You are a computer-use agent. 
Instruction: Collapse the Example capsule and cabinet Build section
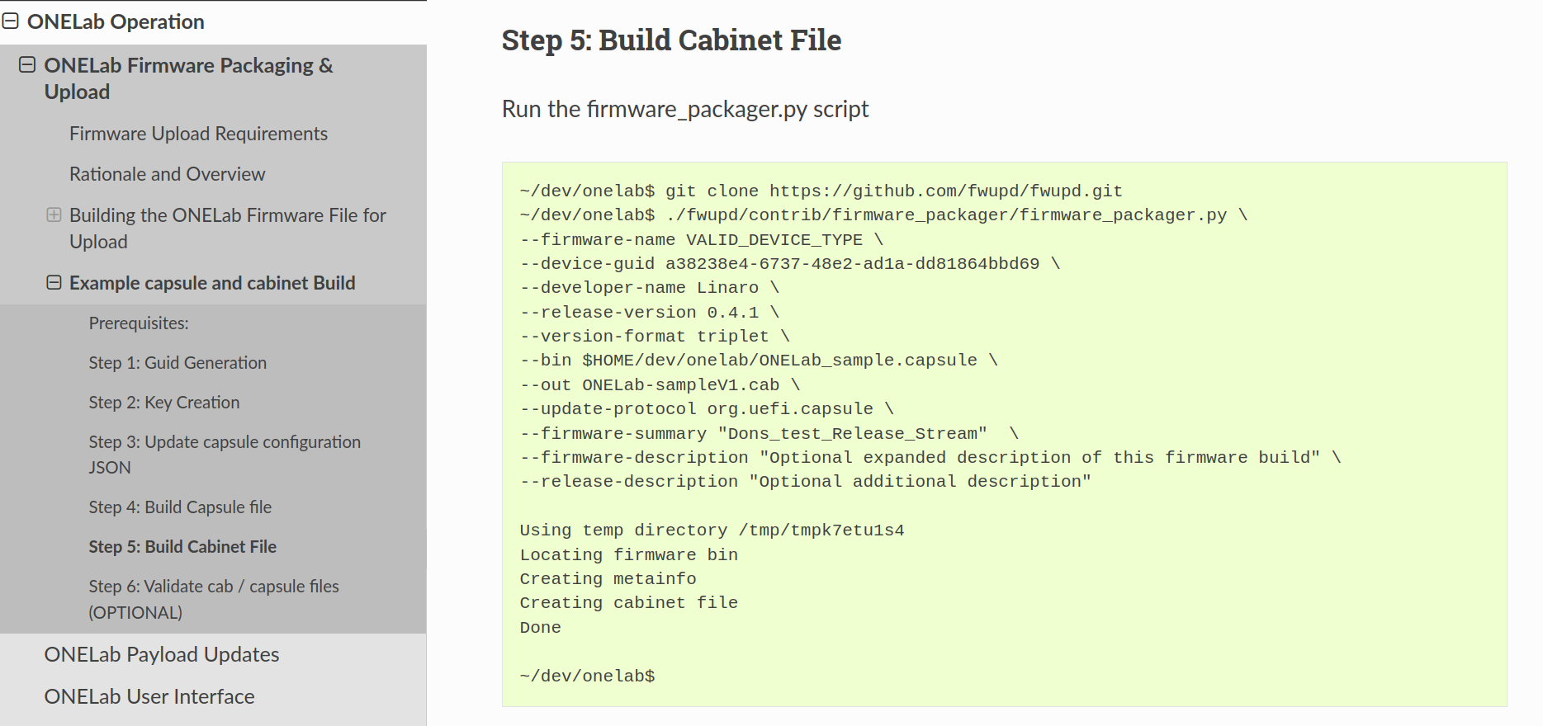(54, 283)
